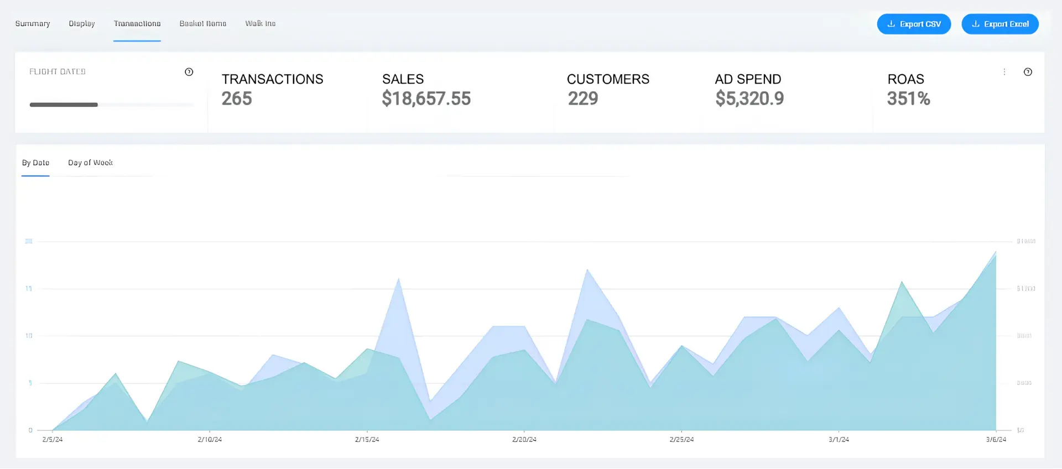Select the Transactions tab

pos(137,24)
